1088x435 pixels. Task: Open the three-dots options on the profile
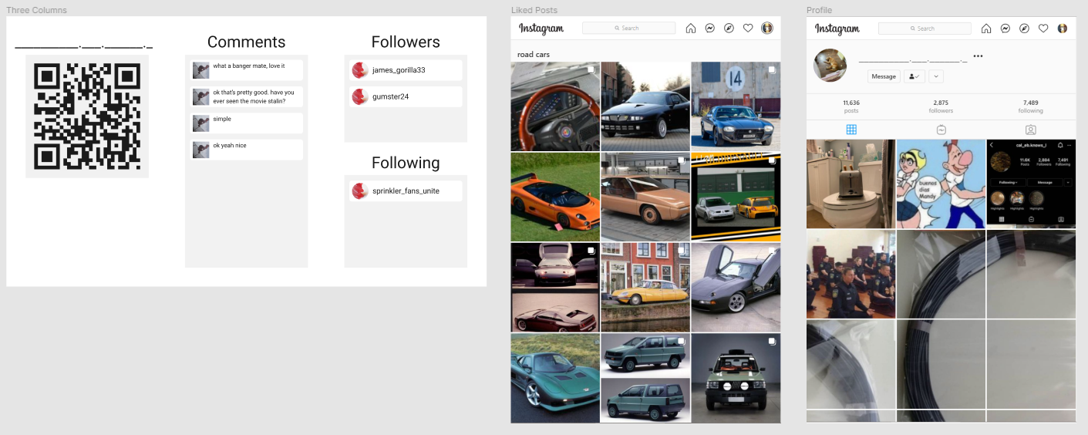(978, 56)
